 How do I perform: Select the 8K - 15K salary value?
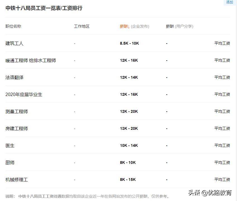(128, 180)
